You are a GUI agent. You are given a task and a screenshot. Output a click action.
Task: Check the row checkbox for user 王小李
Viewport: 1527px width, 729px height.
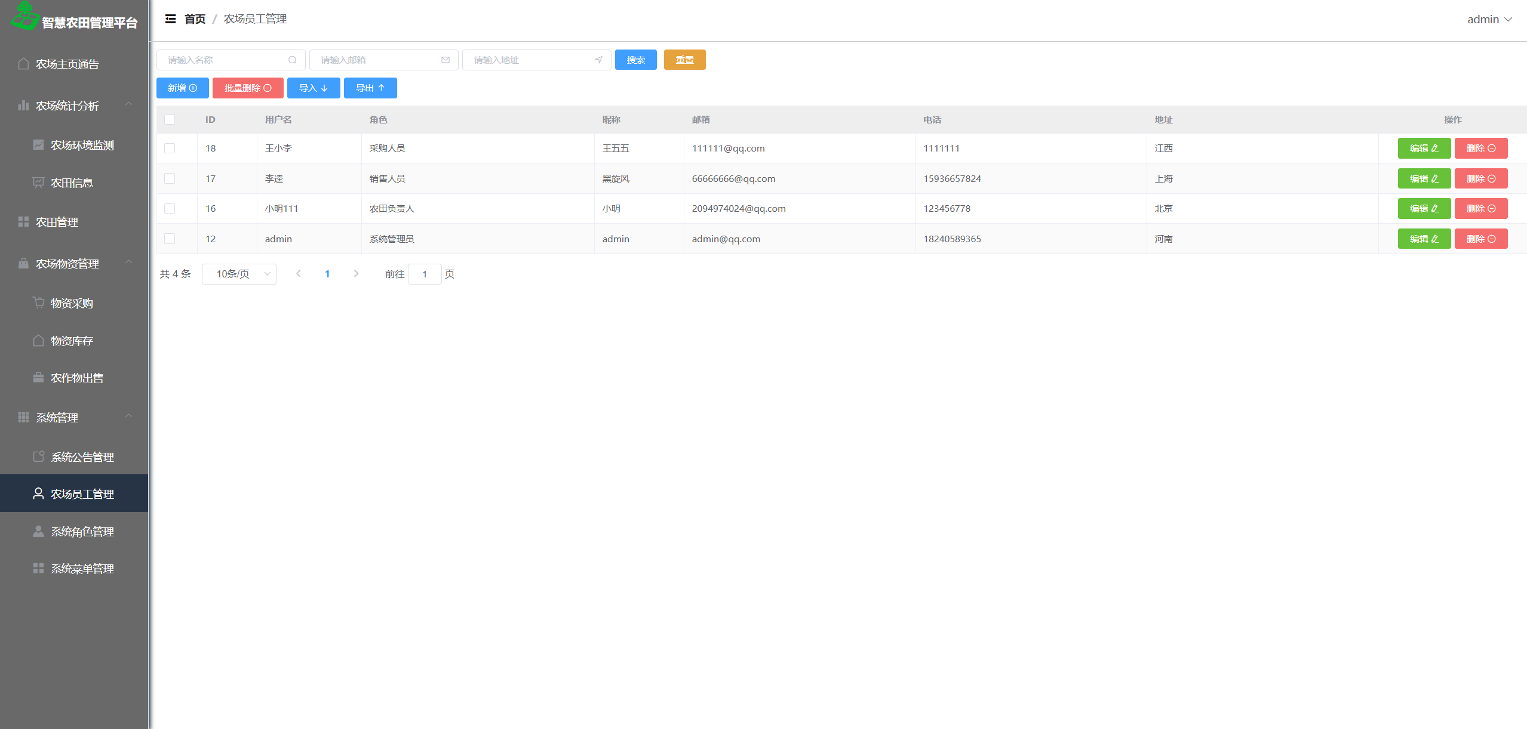click(x=170, y=149)
